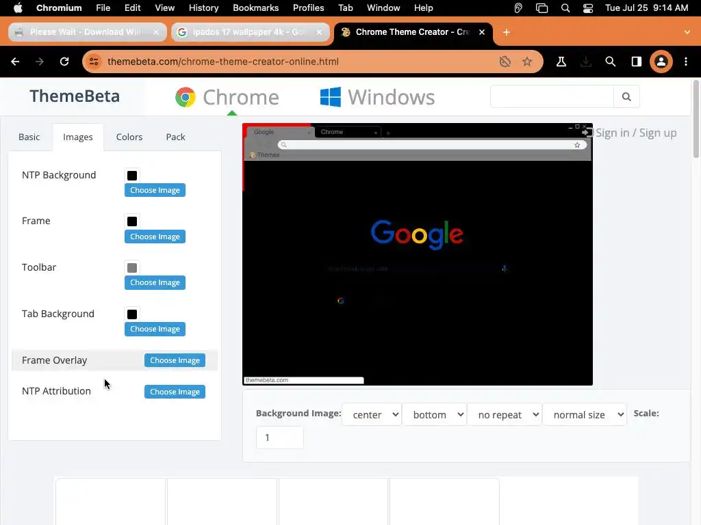The image size is (701, 525).
Task: Choose Image for Frame
Action: tap(155, 237)
